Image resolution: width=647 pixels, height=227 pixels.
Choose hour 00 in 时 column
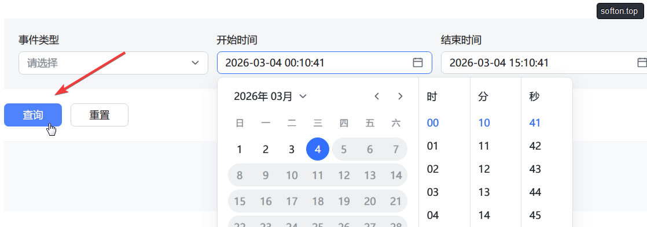click(432, 123)
